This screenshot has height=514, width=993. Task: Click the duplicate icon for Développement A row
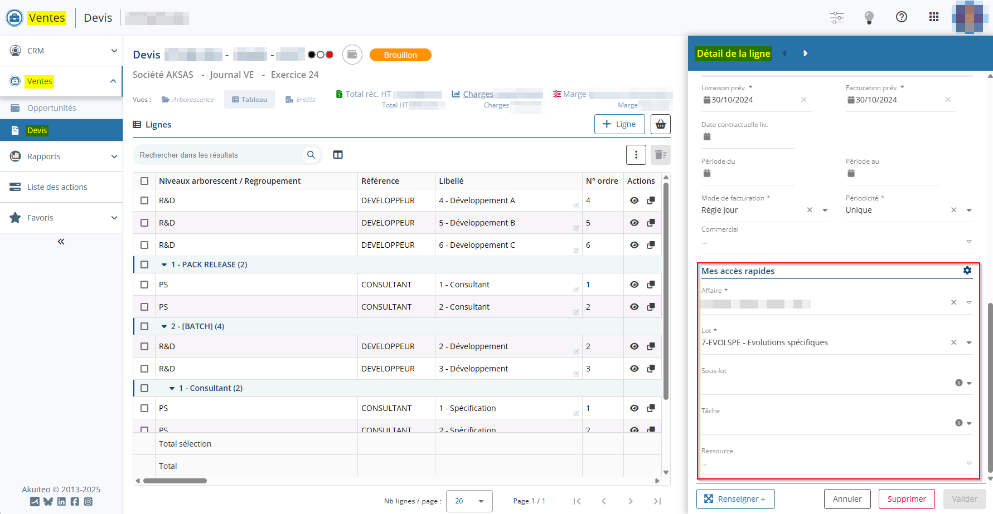click(651, 200)
